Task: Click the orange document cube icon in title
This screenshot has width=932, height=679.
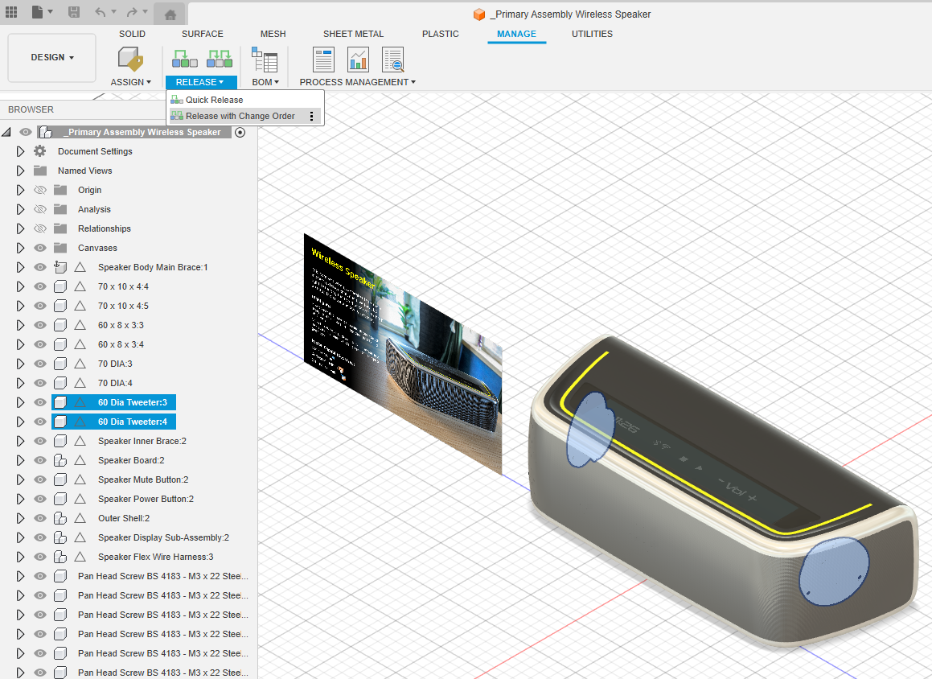Action: point(479,14)
